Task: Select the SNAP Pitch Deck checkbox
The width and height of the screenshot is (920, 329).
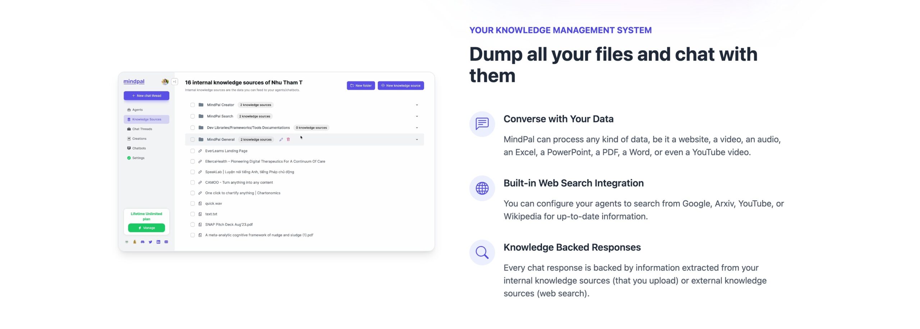Action: 193,225
